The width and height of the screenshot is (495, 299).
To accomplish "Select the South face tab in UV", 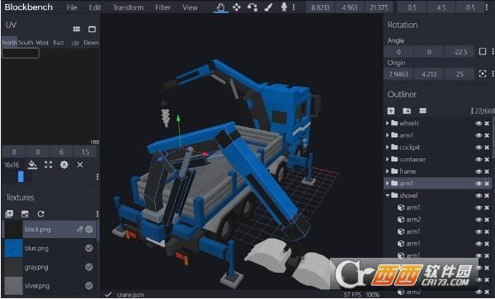I will [x=26, y=42].
